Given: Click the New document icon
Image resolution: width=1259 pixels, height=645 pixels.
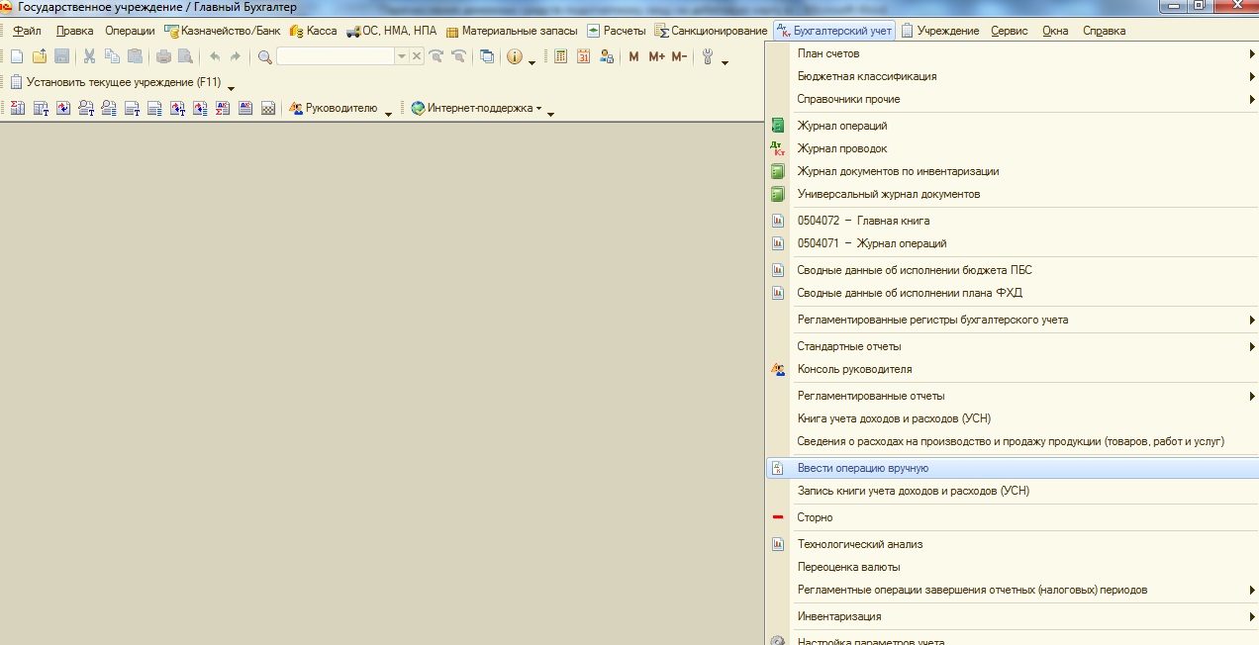Looking at the screenshot, I should (16, 56).
